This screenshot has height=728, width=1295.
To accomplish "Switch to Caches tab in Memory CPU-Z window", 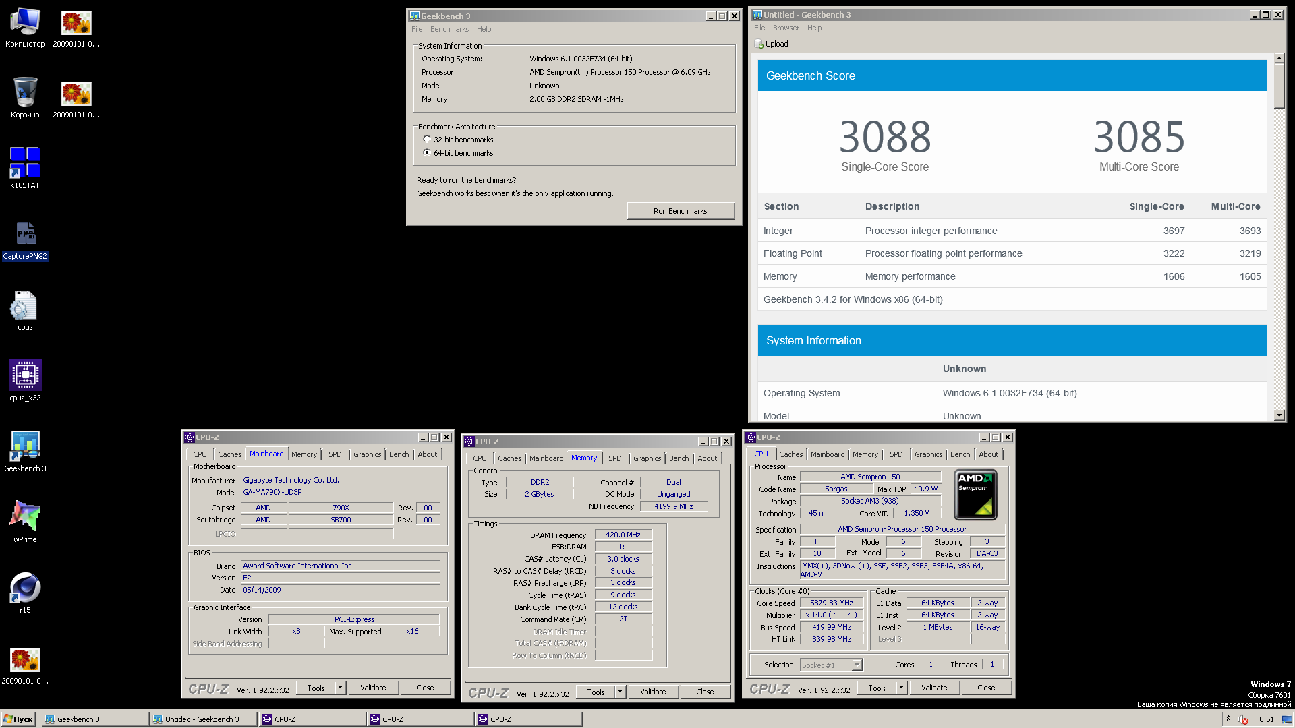I will click(x=510, y=458).
